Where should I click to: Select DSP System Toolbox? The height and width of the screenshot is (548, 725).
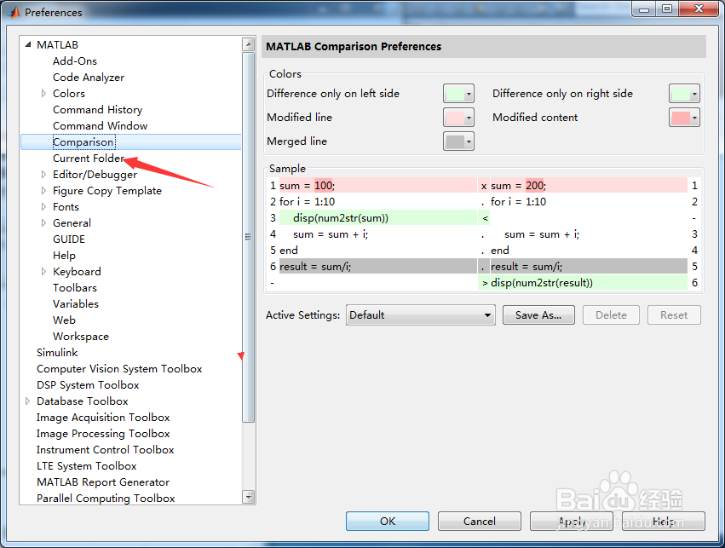point(88,384)
